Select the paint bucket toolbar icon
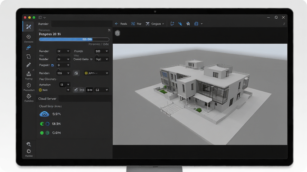 [x=188, y=24]
